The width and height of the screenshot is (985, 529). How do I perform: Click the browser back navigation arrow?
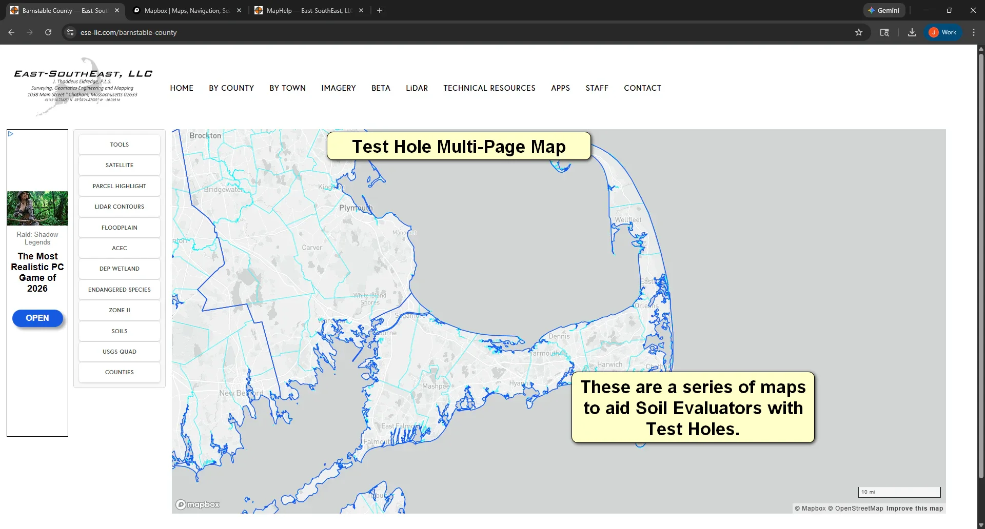tap(11, 32)
